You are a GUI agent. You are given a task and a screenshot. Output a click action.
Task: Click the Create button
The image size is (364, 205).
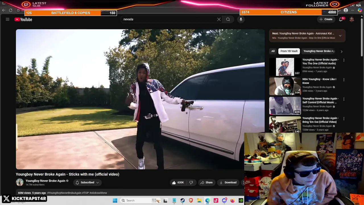pyautogui.click(x=326, y=19)
